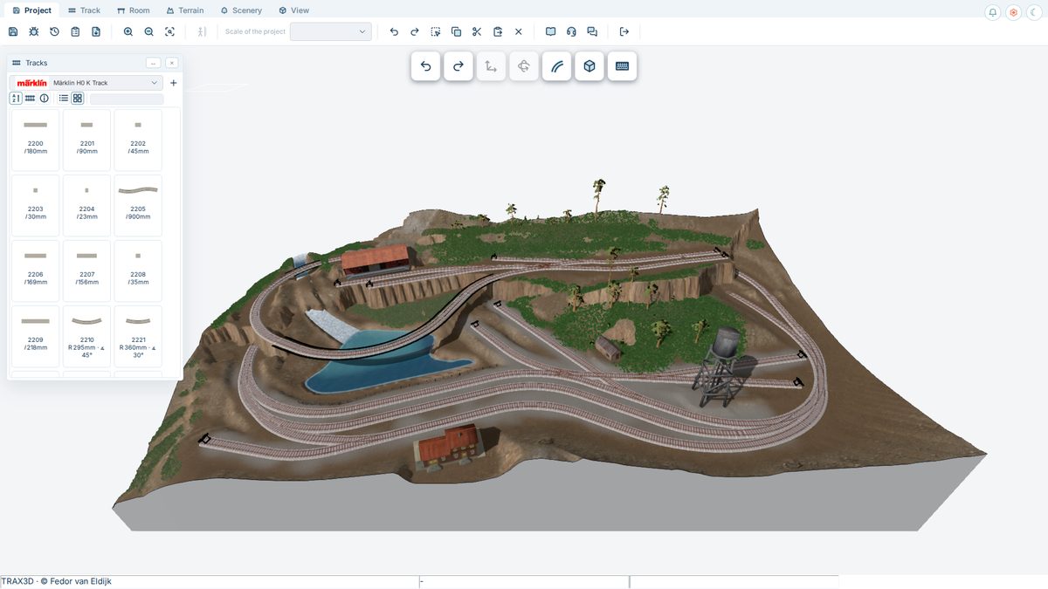Open the Track tab

[84, 10]
